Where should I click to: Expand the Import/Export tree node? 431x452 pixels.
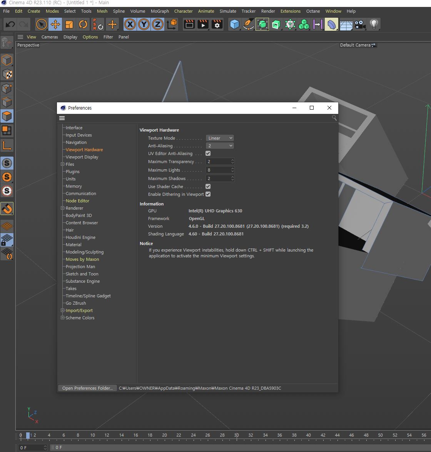pyautogui.click(x=62, y=310)
